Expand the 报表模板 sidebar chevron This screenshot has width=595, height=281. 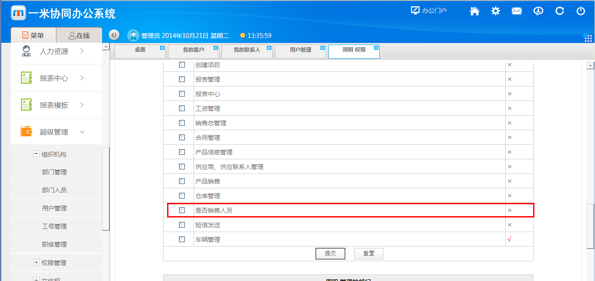tap(82, 105)
